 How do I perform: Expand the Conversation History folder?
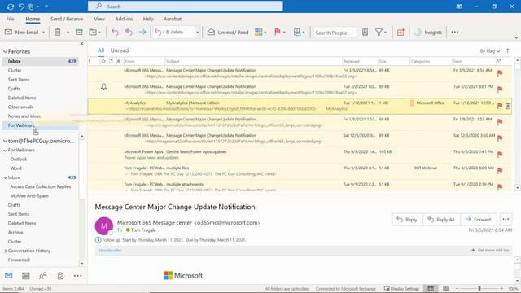(x=6, y=251)
